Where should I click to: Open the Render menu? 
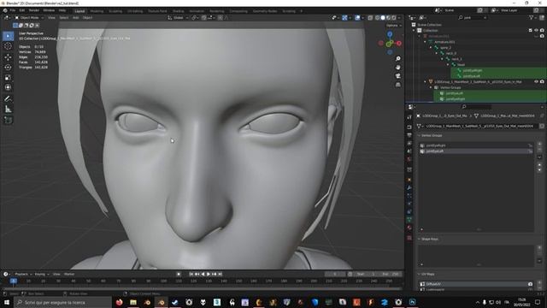(34, 10)
